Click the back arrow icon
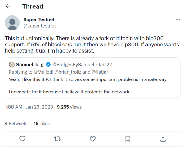The height and width of the screenshot is (149, 188). [x=8, y=6]
